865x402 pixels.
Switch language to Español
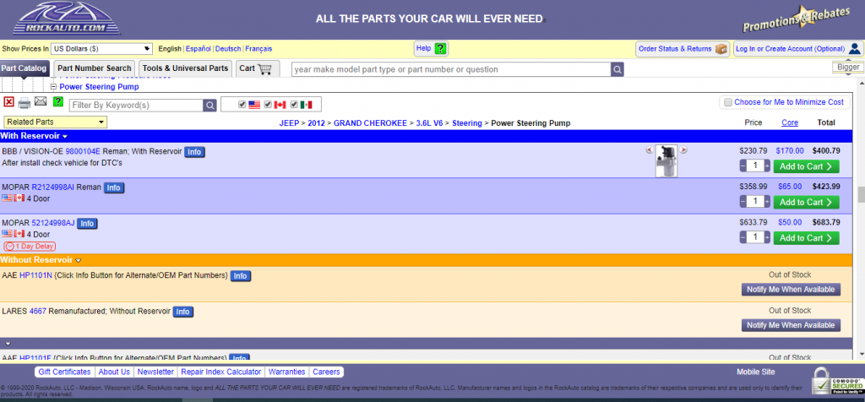click(x=198, y=48)
